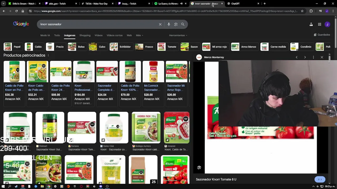Switch to the aldo_geo Twitch tab
This screenshot has height=189, width=337.
tap(61, 4)
